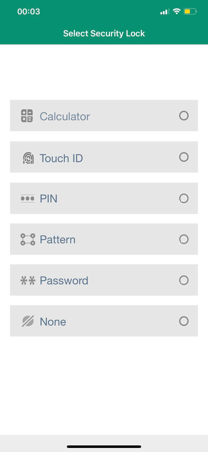The width and height of the screenshot is (208, 452).
Task: Select the Calculator radio button
Action: point(184,116)
